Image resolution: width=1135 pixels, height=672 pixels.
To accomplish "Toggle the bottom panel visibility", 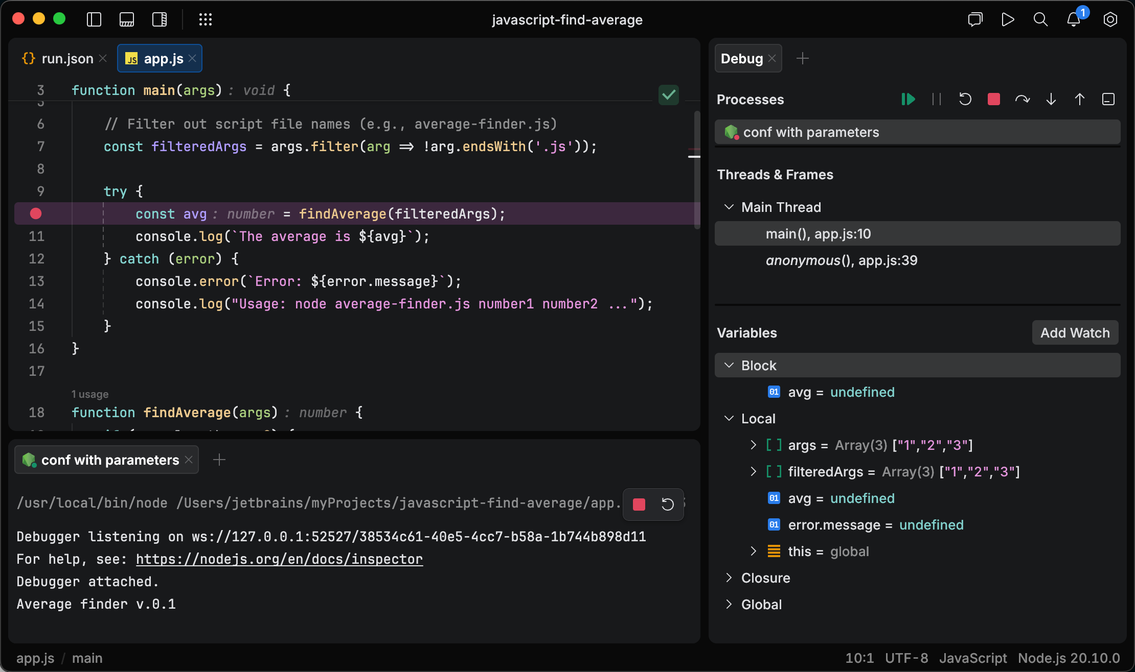I will click(x=126, y=19).
